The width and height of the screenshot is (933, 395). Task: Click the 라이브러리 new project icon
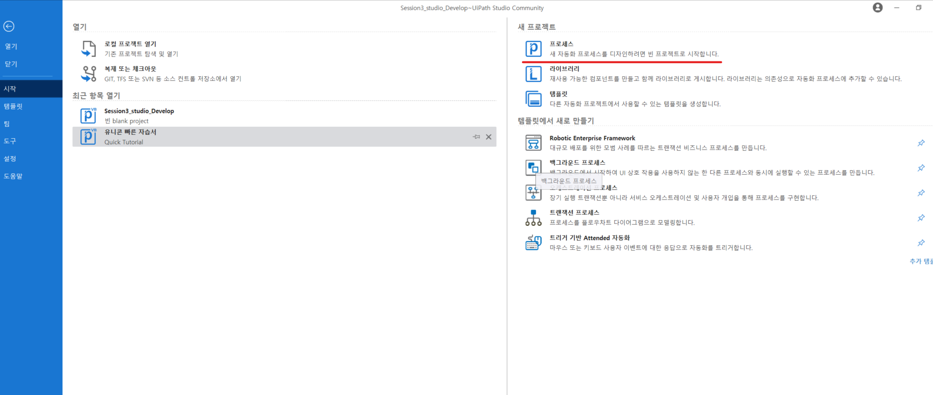click(533, 74)
